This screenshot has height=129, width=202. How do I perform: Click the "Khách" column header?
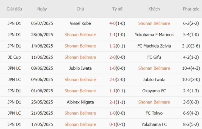pos(154,9)
